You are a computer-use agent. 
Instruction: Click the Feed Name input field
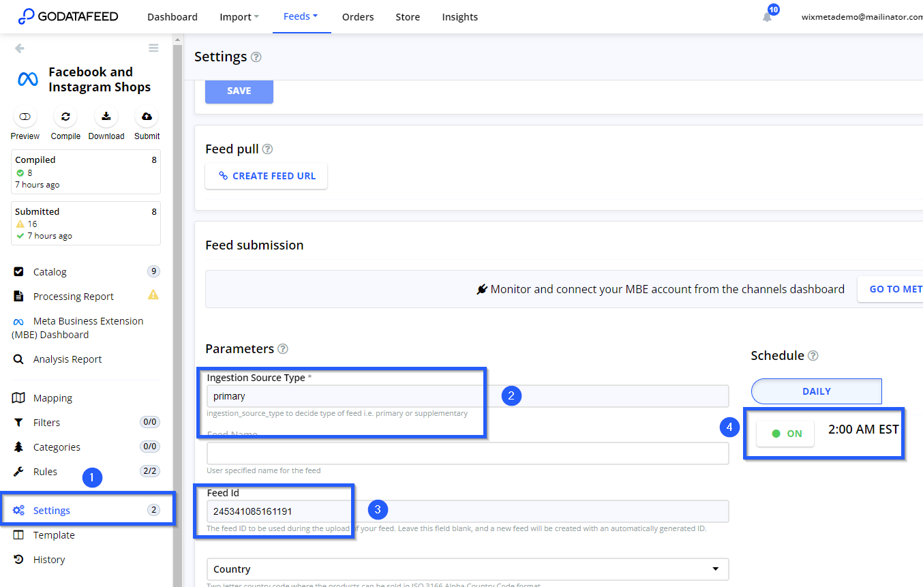468,453
